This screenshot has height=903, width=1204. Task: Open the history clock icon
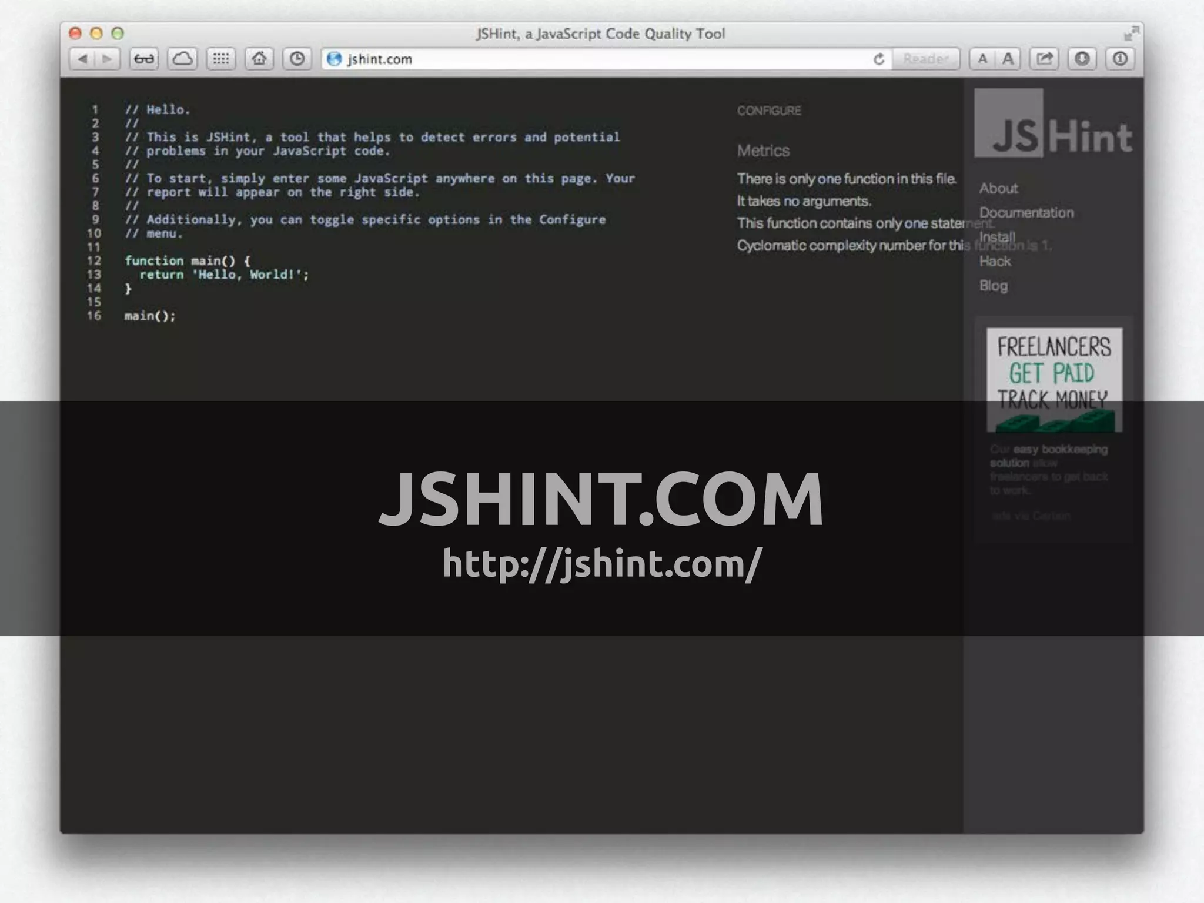pos(297,59)
